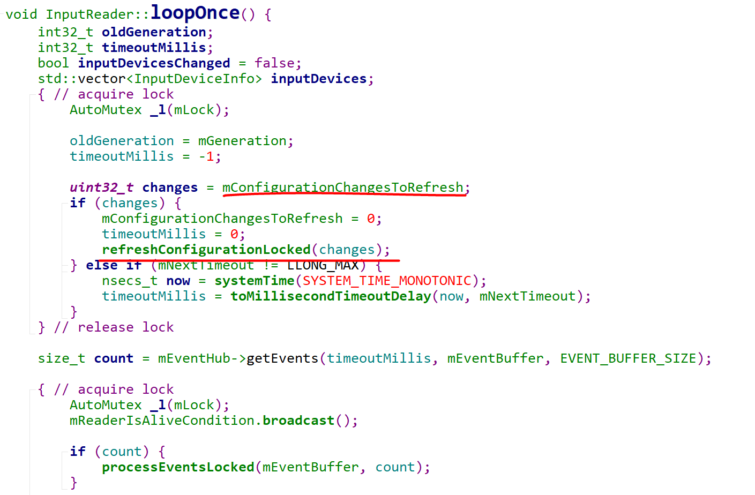This screenshot has width=755, height=495.
Task: Select the processEventsLocked function call
Action: coord(177,467)
